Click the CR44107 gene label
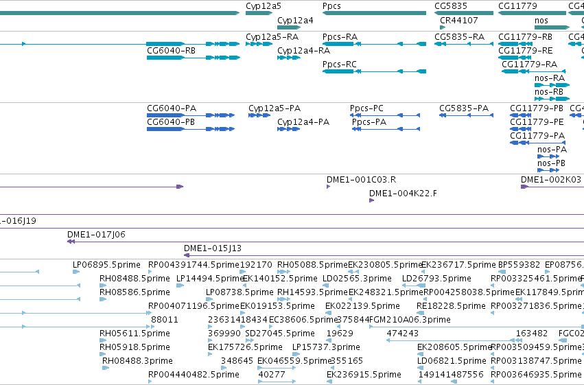584x385 pixels. [459, 21]
